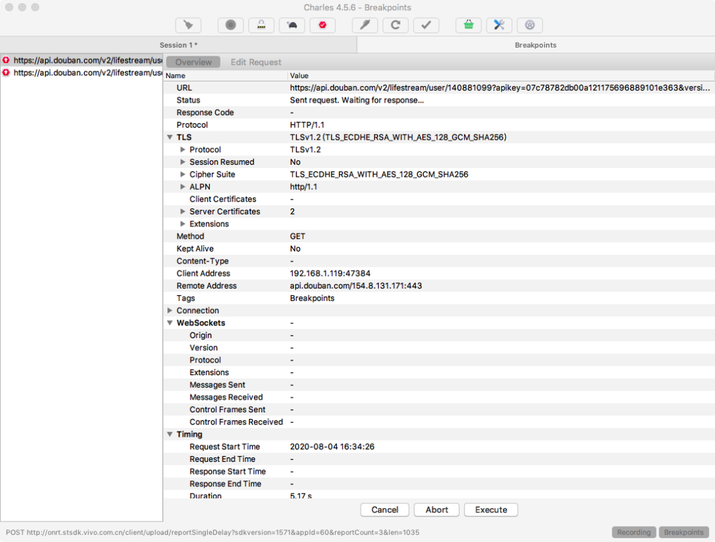715x542 pixels.
Task: Expand the Connection section
Action: [169, 310]
